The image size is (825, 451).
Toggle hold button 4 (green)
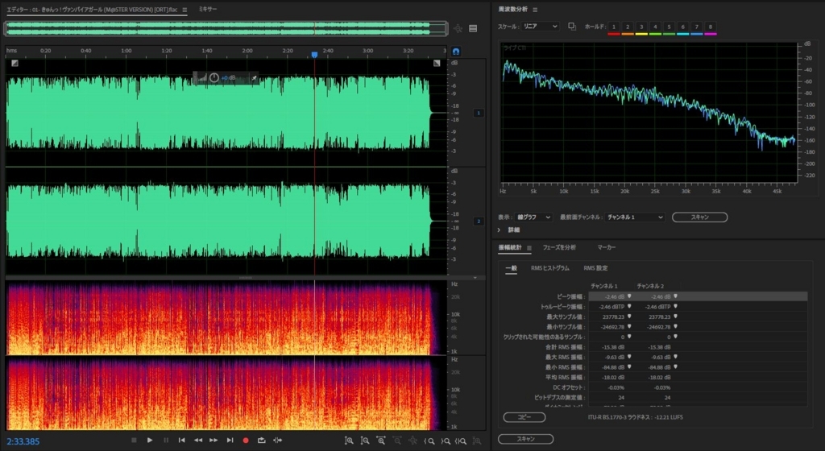pos(655,27)
